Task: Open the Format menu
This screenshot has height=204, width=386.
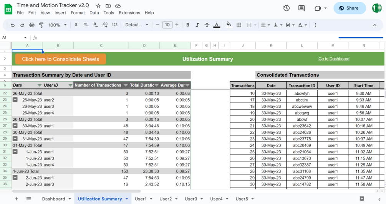Action: (x=78, y=13)
